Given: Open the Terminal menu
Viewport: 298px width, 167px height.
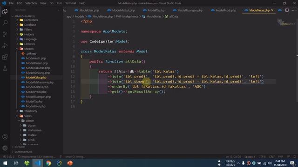Looking at the screenshot, I should pos(70,3).
